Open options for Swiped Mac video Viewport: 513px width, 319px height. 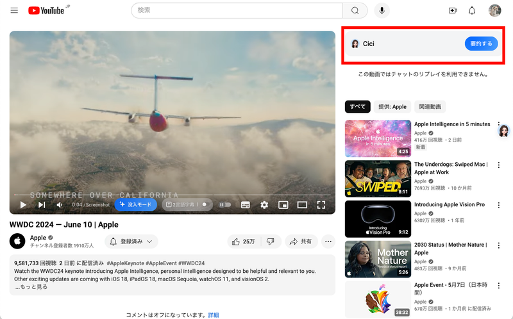[x=499, y=165]
